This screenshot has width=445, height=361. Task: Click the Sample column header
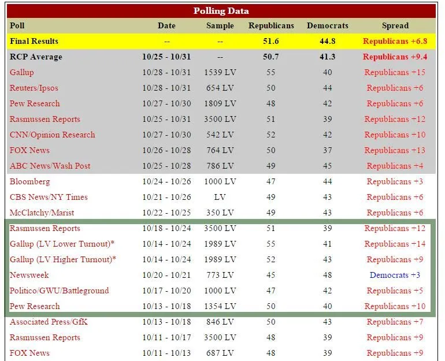click(220, 26)
